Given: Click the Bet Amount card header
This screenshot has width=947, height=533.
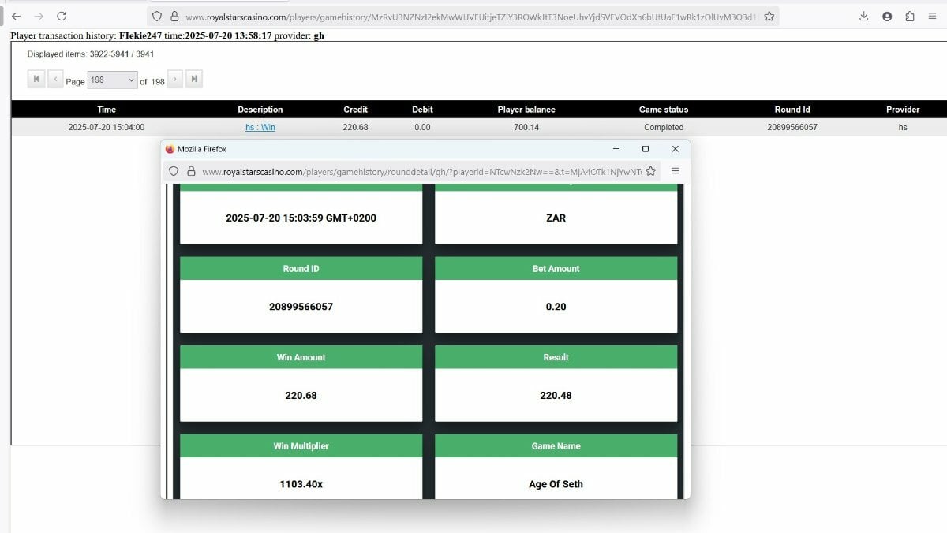Looking at the screenshot, I should [556, 269].
